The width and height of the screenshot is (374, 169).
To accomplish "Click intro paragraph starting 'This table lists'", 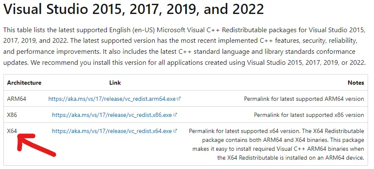I will point(184,46).
